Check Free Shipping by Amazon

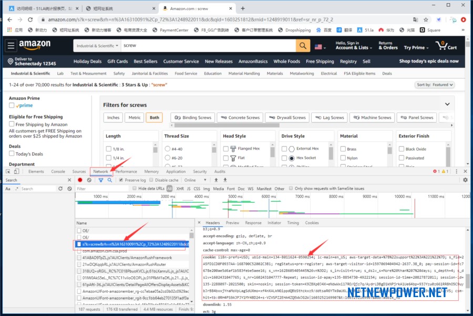point(12,124)
